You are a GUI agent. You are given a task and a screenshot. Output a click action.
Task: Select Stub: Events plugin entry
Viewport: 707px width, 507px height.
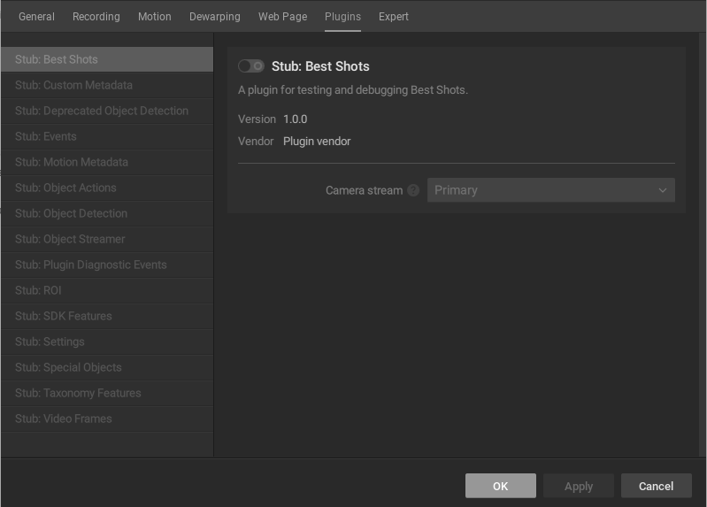[46, 136]
